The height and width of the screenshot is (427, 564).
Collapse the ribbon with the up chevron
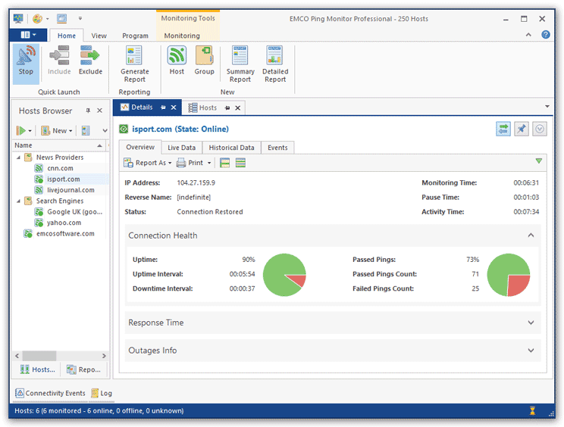[x=528, y=35]
